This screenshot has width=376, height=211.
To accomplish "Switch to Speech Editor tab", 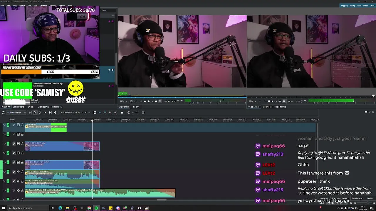I will click(268, 107).
